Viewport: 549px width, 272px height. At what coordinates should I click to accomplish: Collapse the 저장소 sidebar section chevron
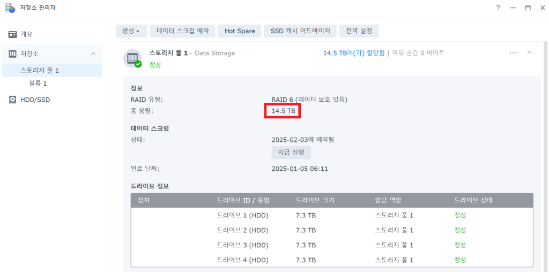click(93, 54)
